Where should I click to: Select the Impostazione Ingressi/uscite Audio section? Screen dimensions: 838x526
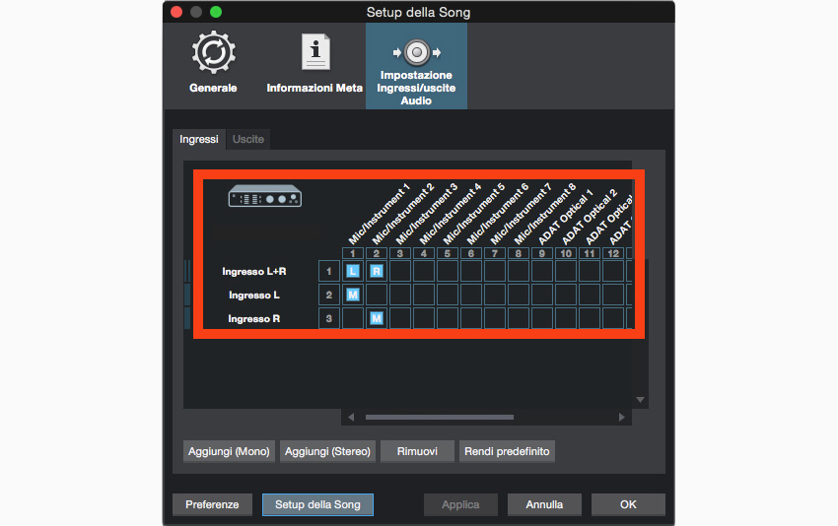[x=416, y=65]
